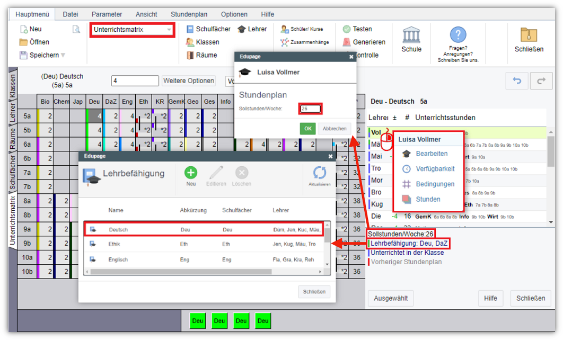Image resolution: width=563 pixels, height=340 pixels.
Task: Click the redo arrow button
Action: click(541, 80)
